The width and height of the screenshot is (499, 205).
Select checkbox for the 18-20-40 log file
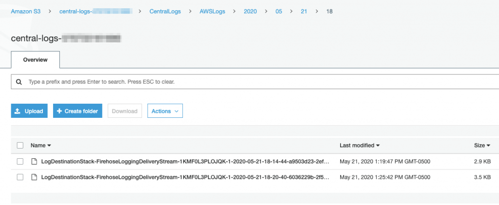click(x=20, y=177)
